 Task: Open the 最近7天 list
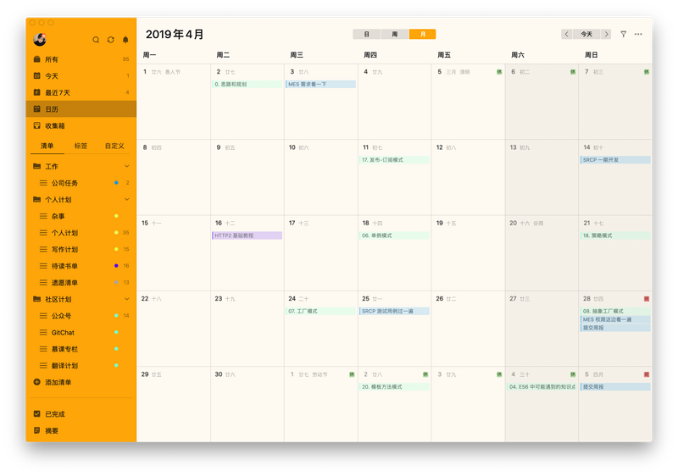coord(81,92)
